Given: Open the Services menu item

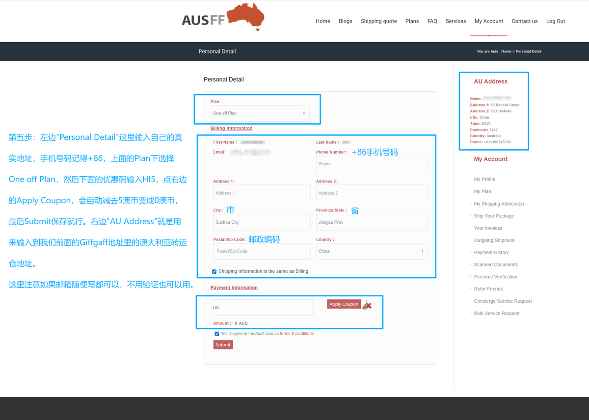Looking at the screenshot, I should click(x=456, y=21).
